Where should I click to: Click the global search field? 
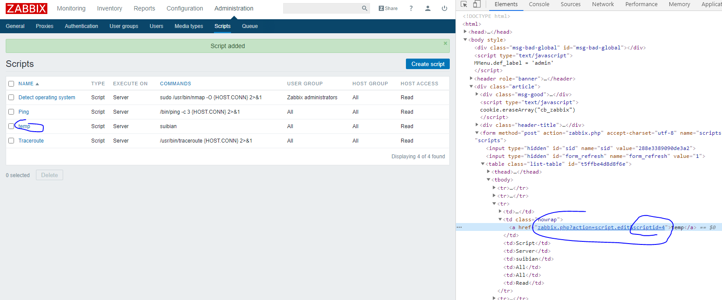pos(322,8)
